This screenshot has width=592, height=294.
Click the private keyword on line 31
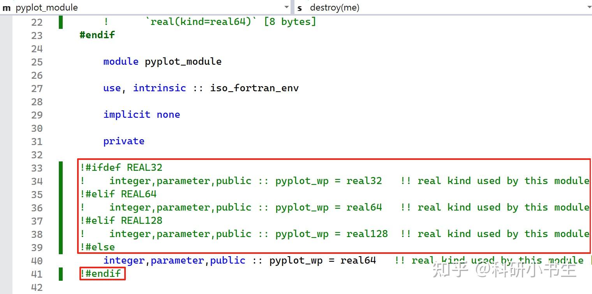[x=123, y=141]
